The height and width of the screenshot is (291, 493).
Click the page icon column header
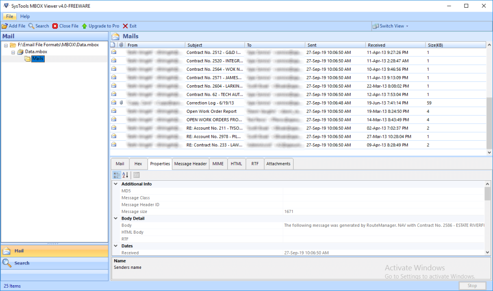pos(113,45)
